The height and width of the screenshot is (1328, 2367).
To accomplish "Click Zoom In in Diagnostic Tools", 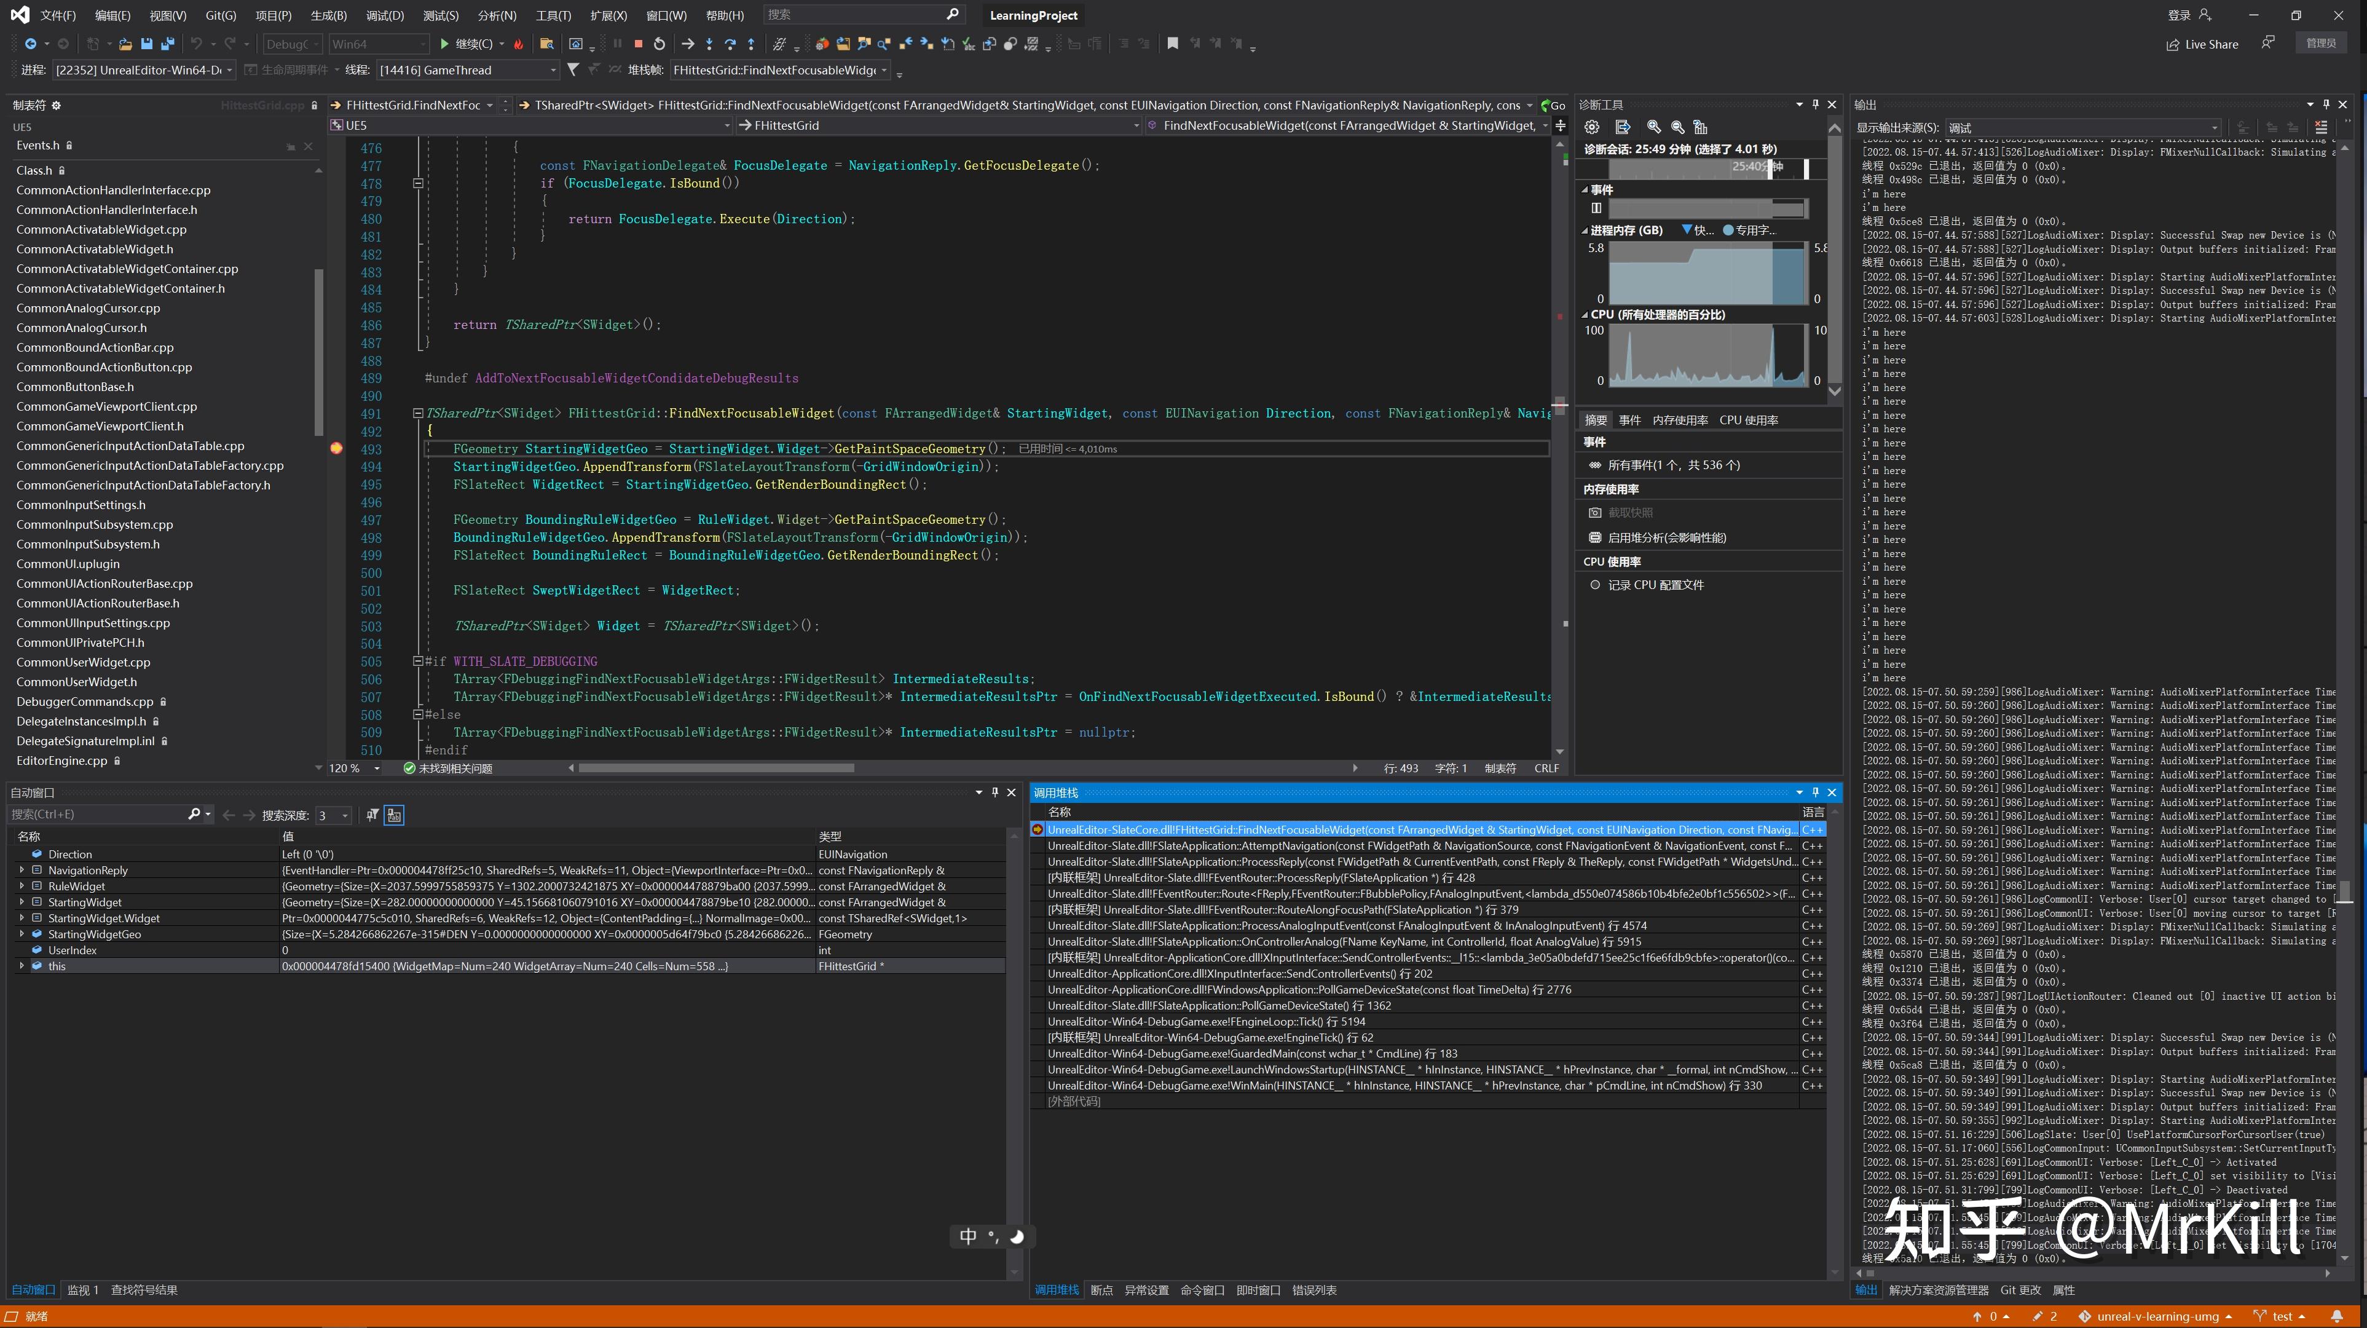I will click(1654, 128).
